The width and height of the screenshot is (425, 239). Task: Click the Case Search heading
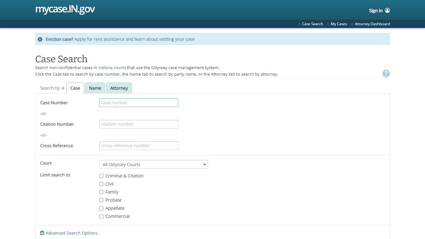(61, 59)
